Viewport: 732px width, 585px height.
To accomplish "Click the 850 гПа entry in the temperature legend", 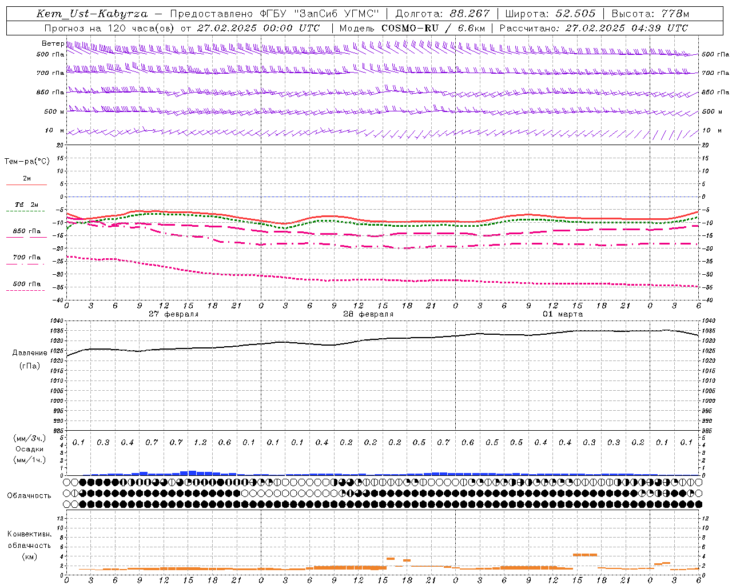I will [27, 231].
